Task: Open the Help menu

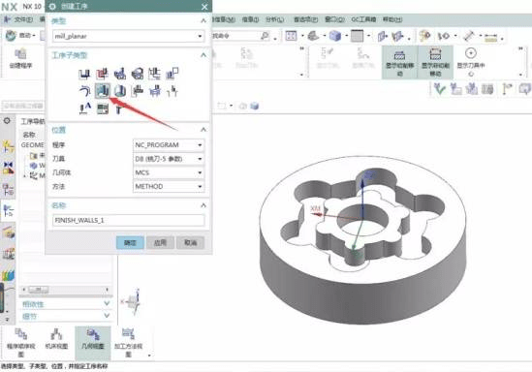Action: coord(392,19)
